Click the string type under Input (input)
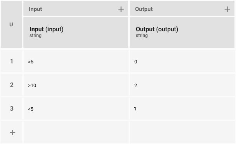 pos(35,36)
